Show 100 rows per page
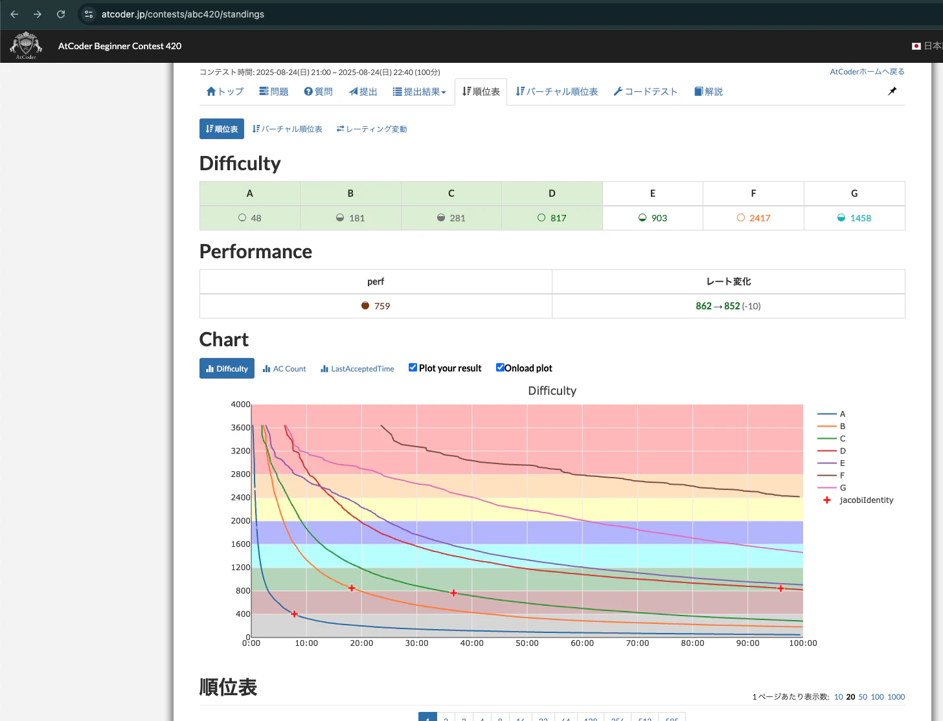The width and height of the screenshot is (943, 721). (x=877, y=697)
